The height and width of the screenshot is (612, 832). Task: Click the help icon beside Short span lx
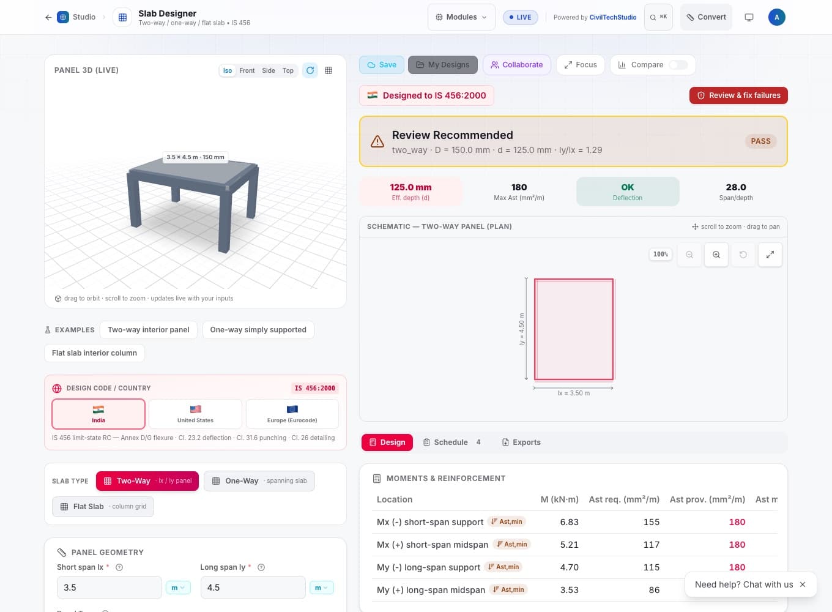[119, 567]
